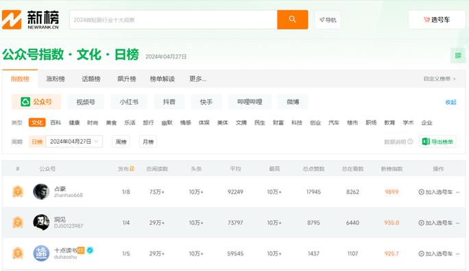Add 占豪 to 选号车
Image resolution: width=469 pixels, height=271 pixels.
pyautogui.click(x=435, y=192)
